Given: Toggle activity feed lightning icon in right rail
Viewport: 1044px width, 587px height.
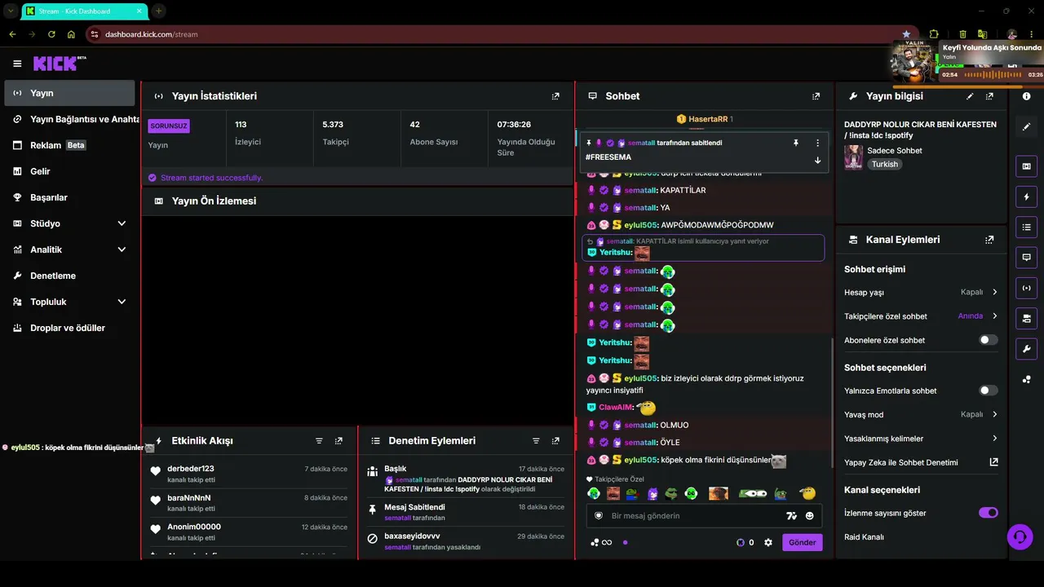Looking at the screenshot, I should click(1026, 197).
